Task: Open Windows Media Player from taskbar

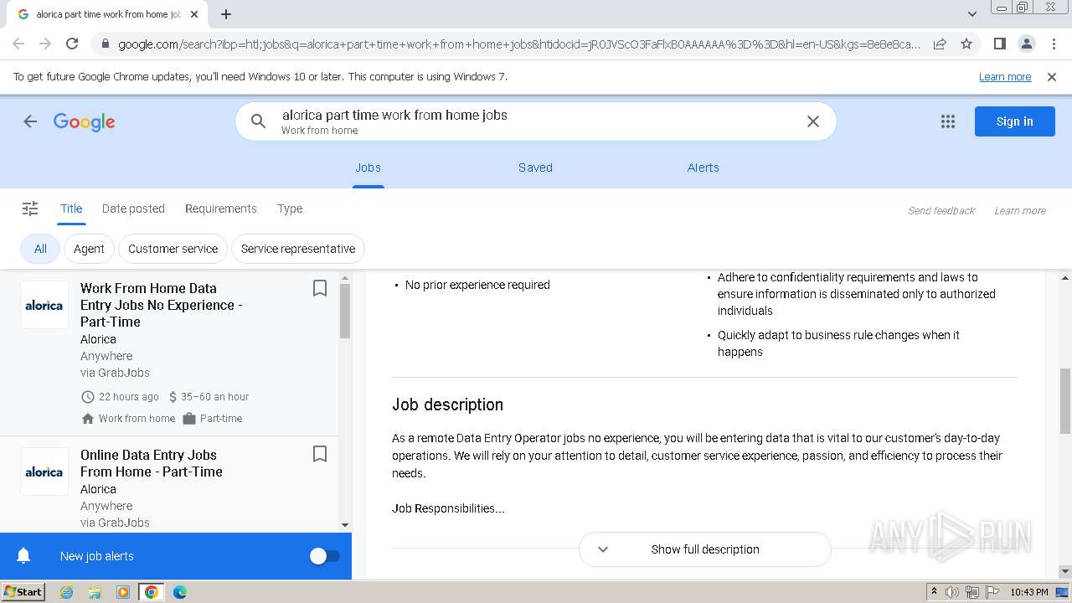Action: (123, 592)
